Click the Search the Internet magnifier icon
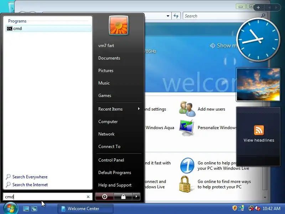Screen dimensions: 285x214 pos(8,184)
